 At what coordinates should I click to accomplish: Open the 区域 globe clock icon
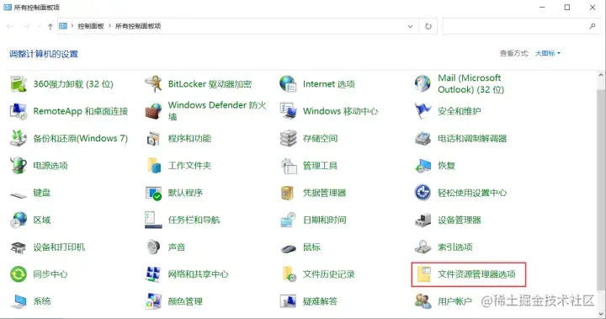tap(19, 220)
